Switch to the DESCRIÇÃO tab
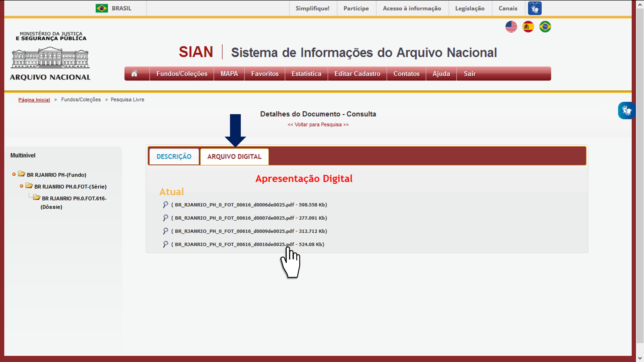The width and height of the screenshot is (644, 362). (x=174, y=156)
